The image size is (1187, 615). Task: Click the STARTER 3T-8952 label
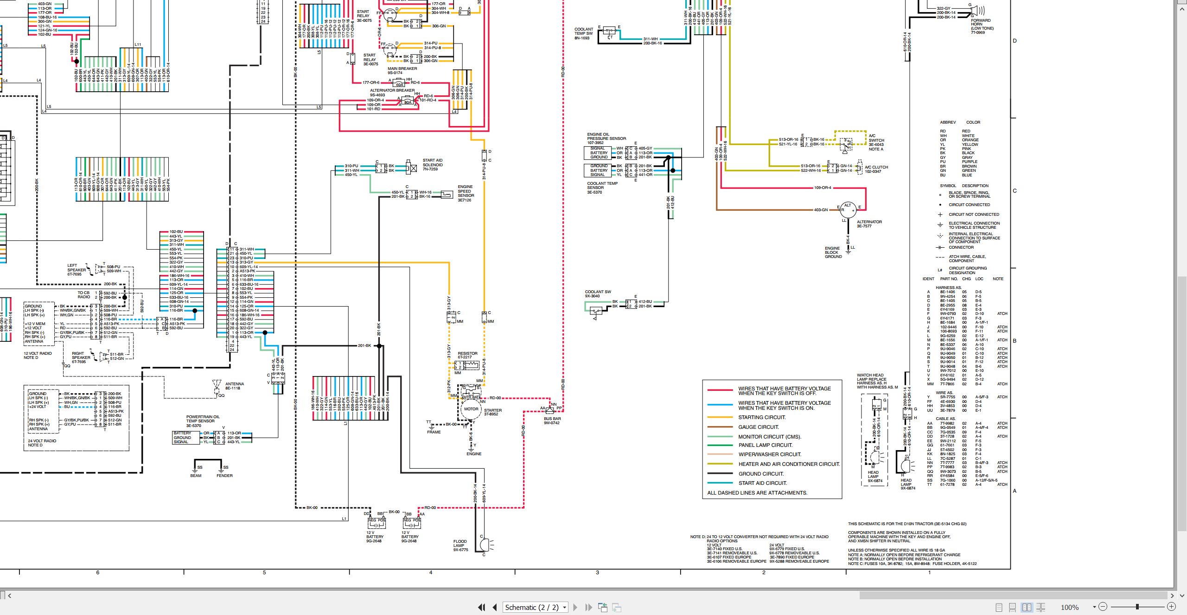[x=493, y=412]
